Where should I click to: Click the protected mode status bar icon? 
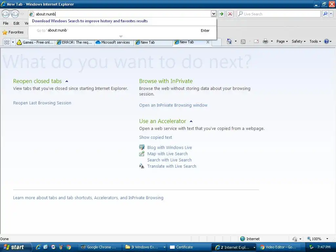(295, 239)
